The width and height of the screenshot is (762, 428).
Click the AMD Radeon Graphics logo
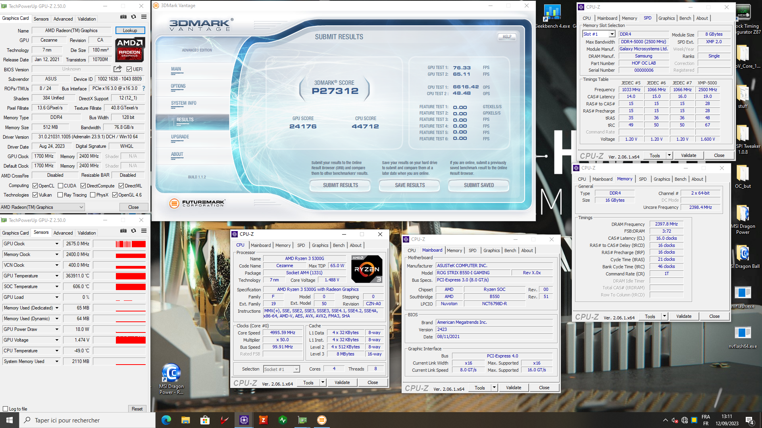(130, 49)
